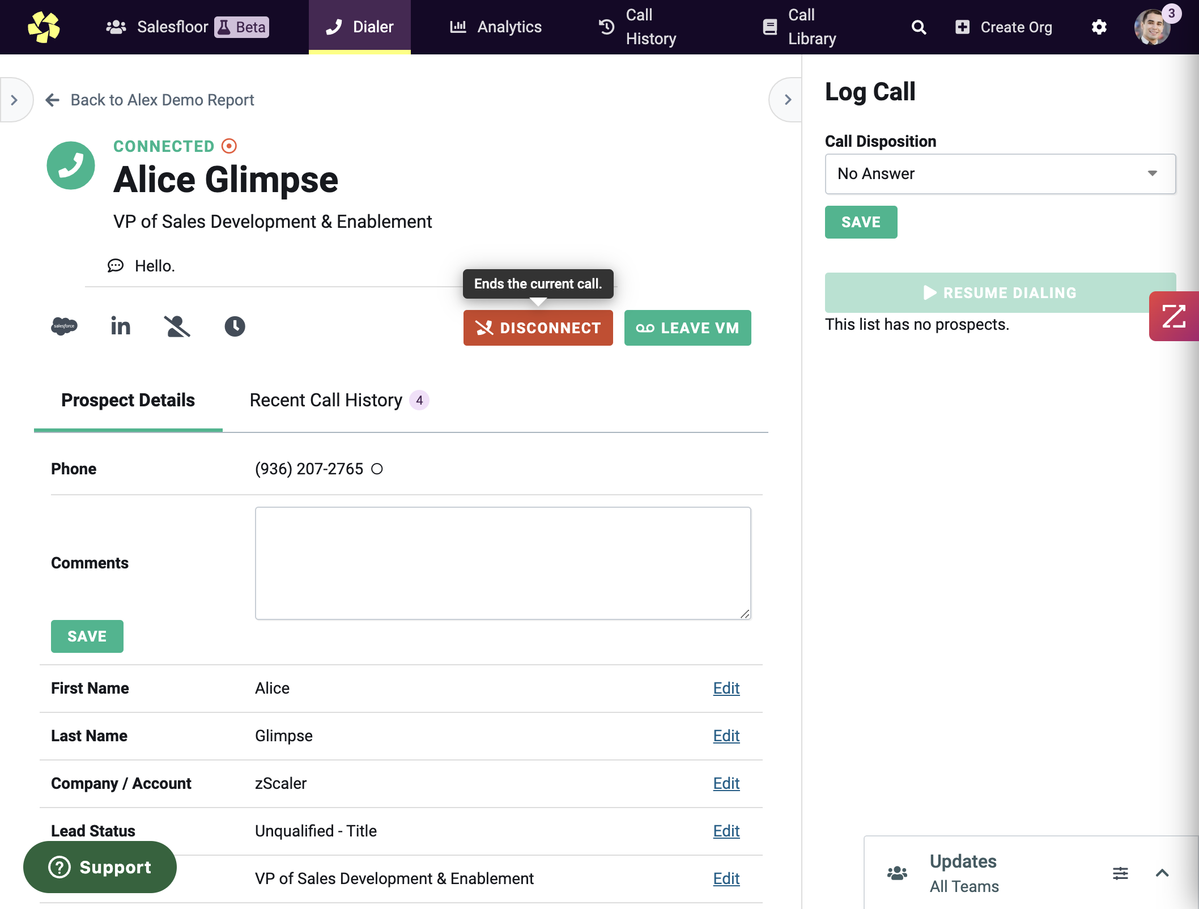This screenshot has height=909, width=1199.
Task: Open settings gear icon
Action: pyautogui.click(x=1099, y=27)
